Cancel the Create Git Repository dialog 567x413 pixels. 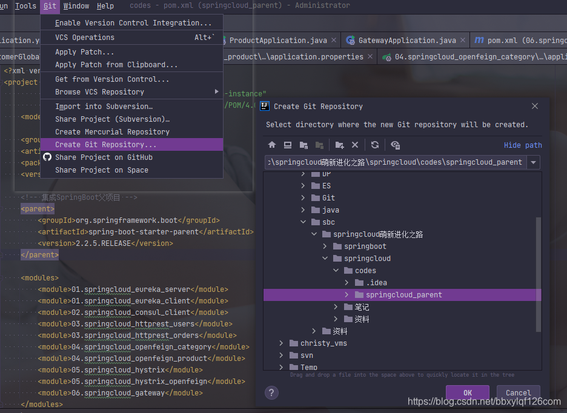tap(518, 393)
